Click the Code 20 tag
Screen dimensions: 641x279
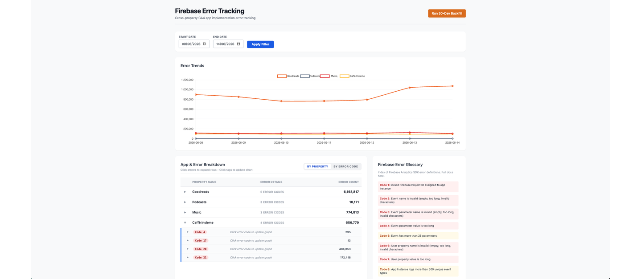tap(201, 249)
